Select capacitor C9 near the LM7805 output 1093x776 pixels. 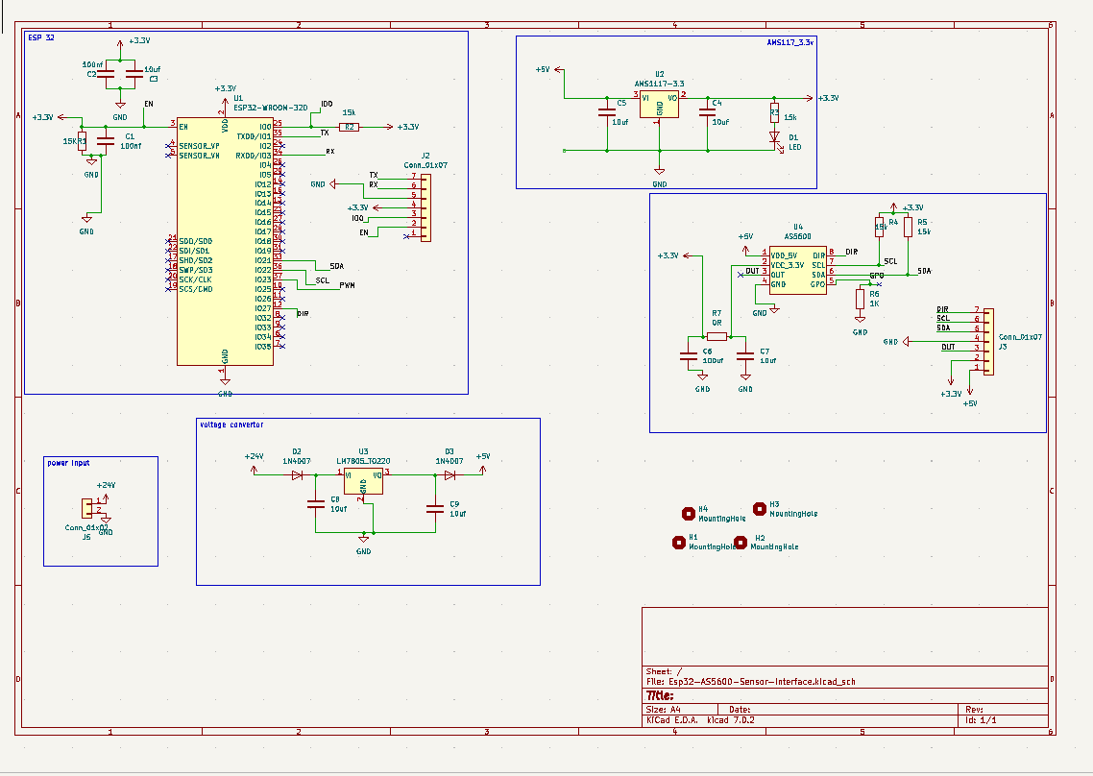435,508
